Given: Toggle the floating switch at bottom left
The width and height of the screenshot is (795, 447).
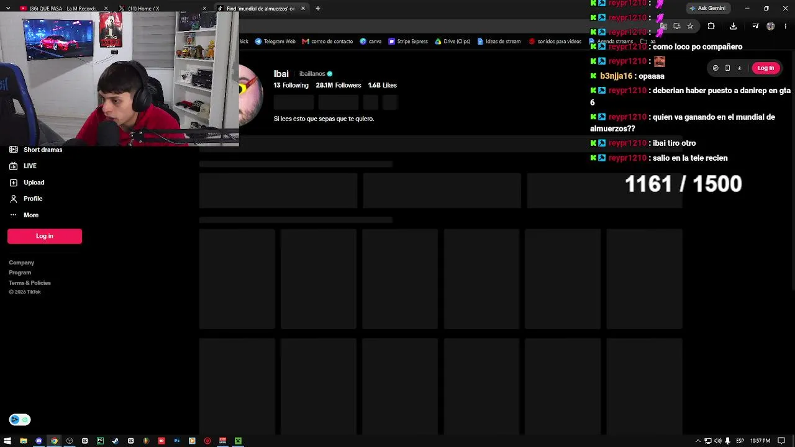Looking at the screenshot, I should click(20, 420).
